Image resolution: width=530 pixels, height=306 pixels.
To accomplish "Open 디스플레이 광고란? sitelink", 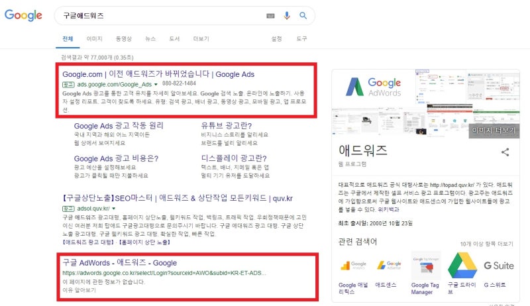I will coord(234,158).
